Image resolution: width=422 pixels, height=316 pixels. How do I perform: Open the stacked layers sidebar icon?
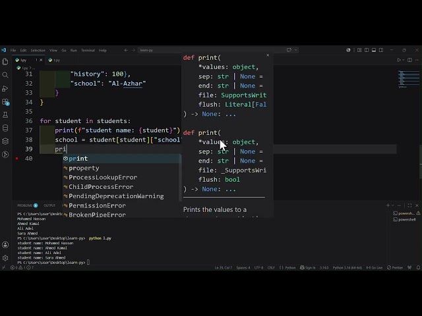pos(5,142)
